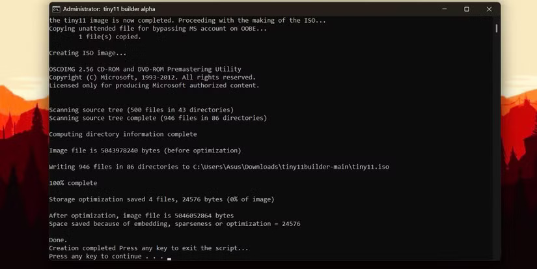This screenshot has height=269, width=537.
Task: Minimize the tiny11 builder window
Action: pos(444,9)
